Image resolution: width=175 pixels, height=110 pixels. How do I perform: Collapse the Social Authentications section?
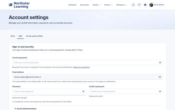pyautogui.click(x=25, y=108)
